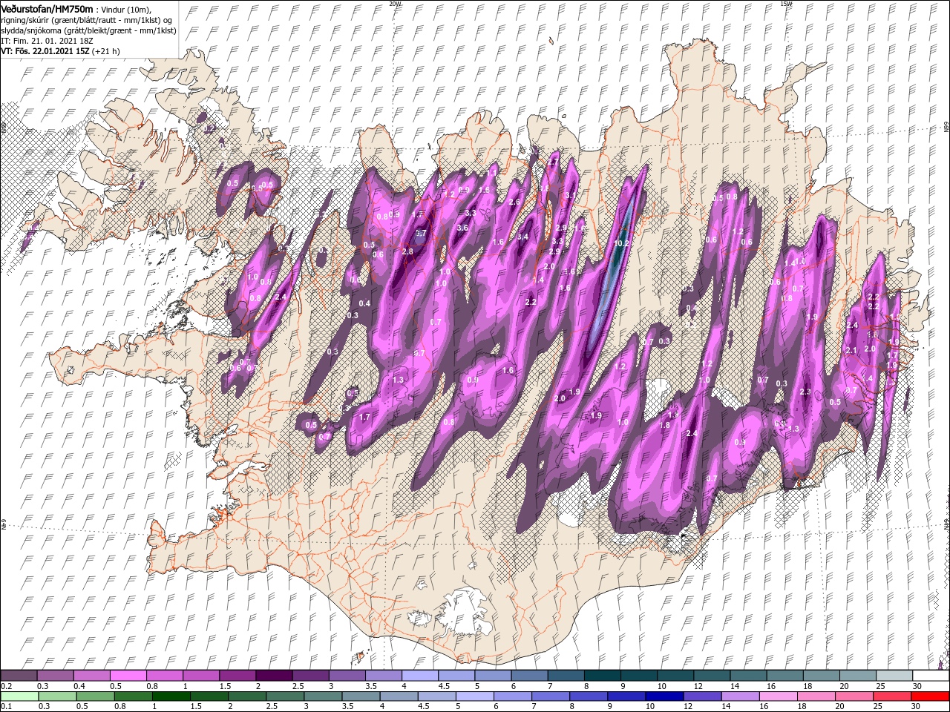
Task: Select the 'IT: Fim. 21. 01. 2021 18Z' line
Action: pyautogui.click(x=46, y=41)
